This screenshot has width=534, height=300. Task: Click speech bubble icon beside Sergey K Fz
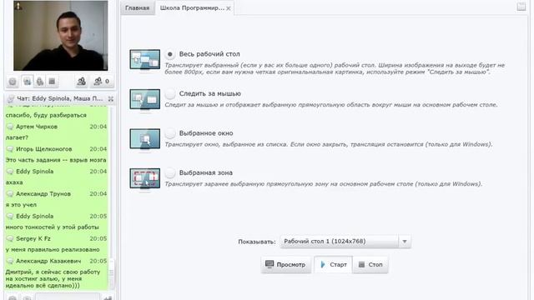(x=10, y=239)
